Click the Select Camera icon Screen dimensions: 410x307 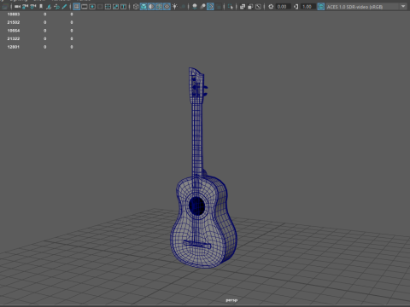coord(17,6)
